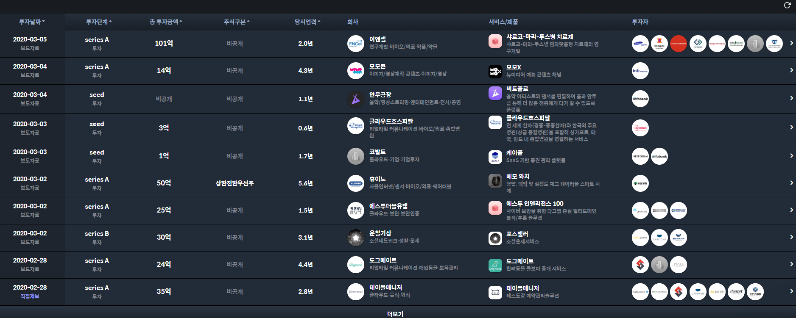
Task: Expand the 클라우드호스피탈 row chevron
Action: 791,127
